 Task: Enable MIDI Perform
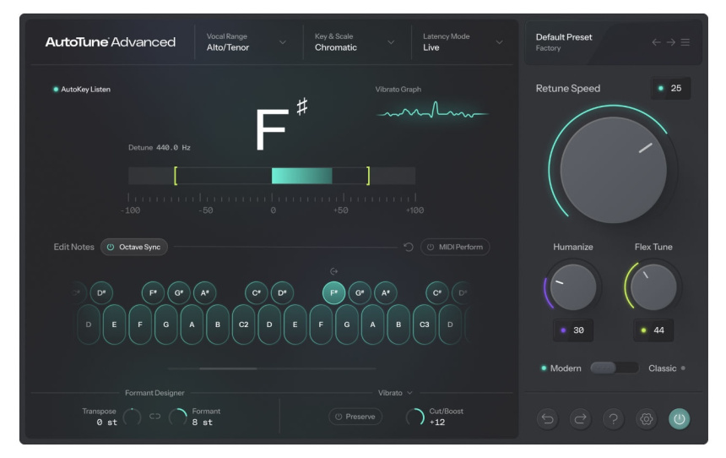coord(455,247)
